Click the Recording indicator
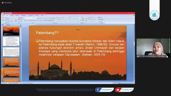Image resolution: width=171 pixels, height=96 pixels. pyautogui.click(x=7, y=3)
